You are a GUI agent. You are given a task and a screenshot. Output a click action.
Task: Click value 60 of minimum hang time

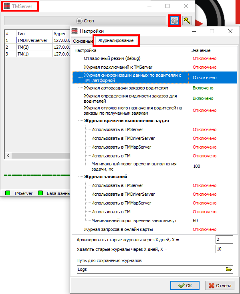tap(195, 220)
